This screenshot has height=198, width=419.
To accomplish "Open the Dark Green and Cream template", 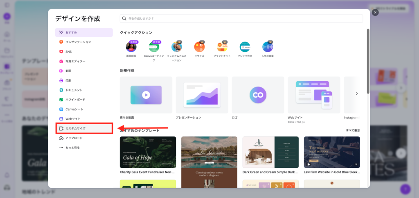I will 270,152.
